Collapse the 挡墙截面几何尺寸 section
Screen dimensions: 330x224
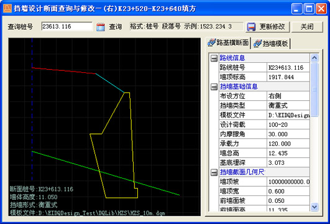pos(214,172)
